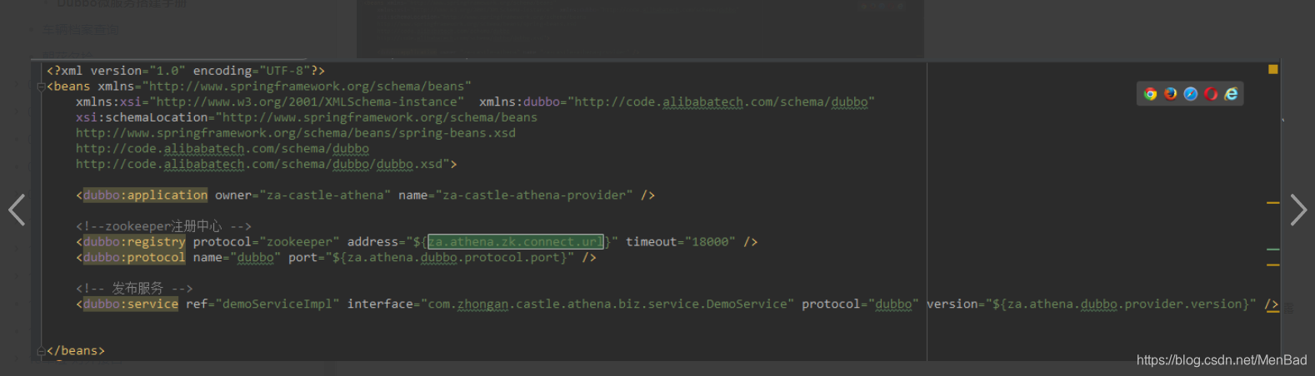Go to next image with right arrow

[x=1298, y=210]
